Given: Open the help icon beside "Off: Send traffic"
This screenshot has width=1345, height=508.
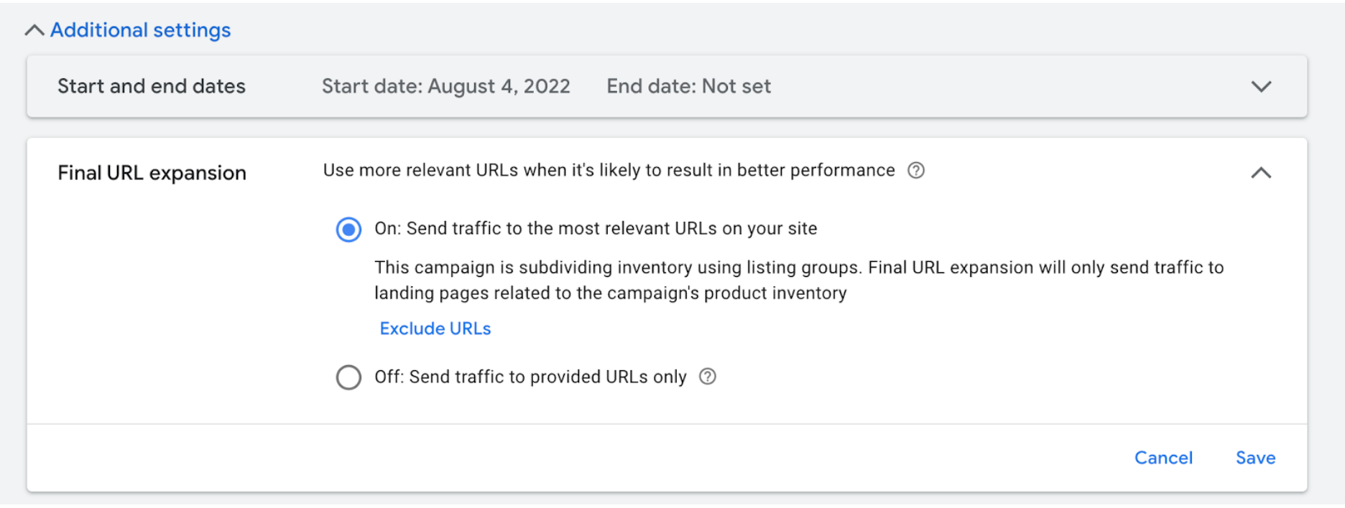Looking at the screenshot, I should (708, 377).
